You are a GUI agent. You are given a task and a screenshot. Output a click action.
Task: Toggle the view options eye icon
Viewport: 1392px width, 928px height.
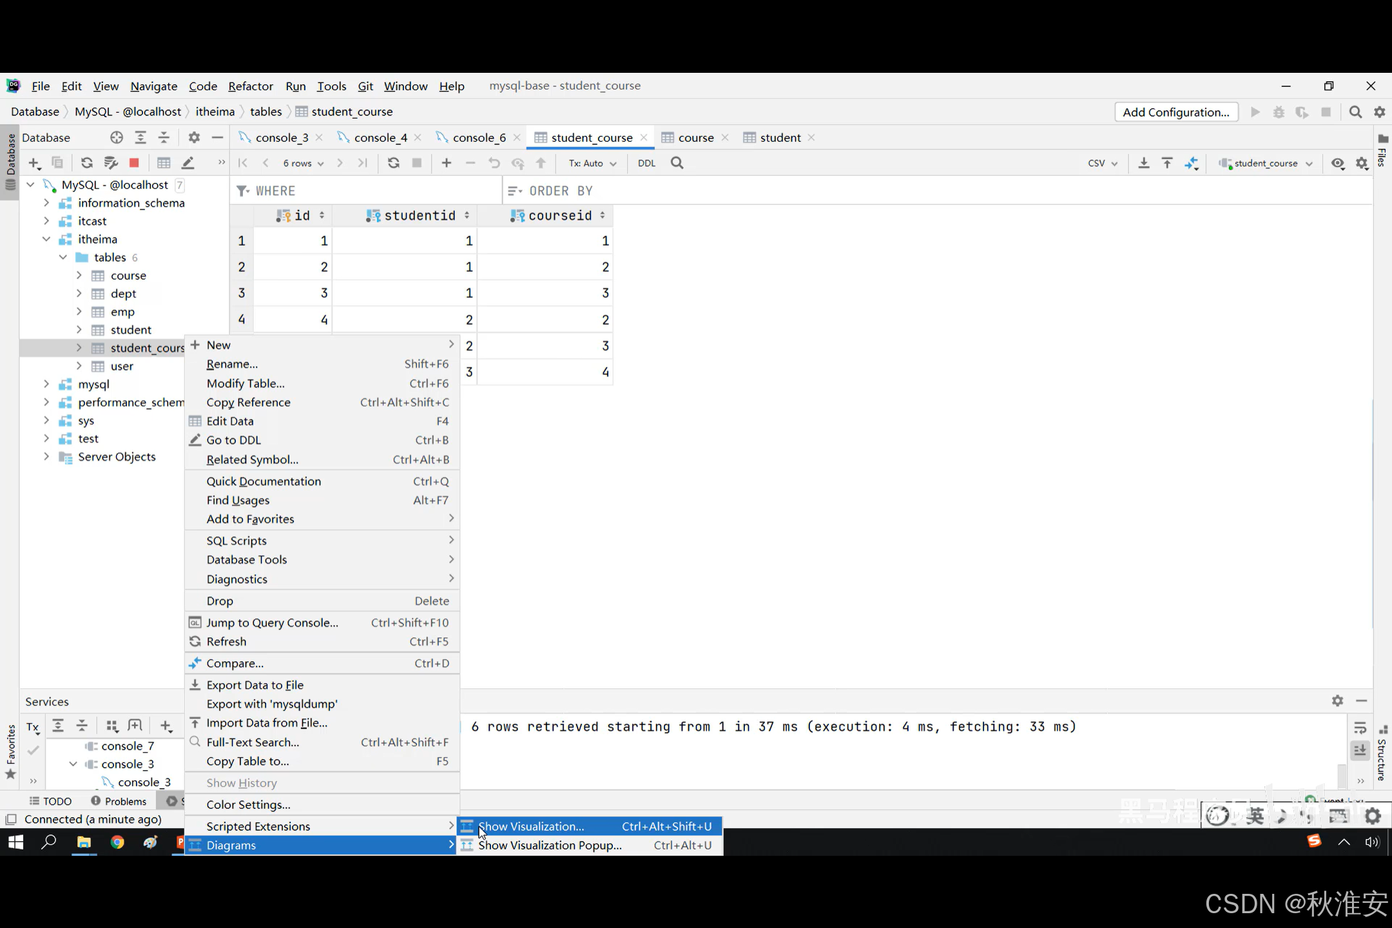[1338, 163]
